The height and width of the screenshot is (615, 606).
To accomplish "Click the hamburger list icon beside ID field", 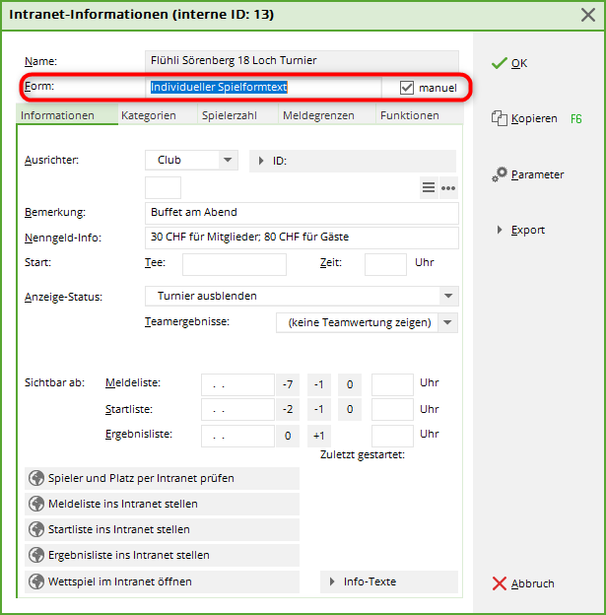I will coord(429,187).
